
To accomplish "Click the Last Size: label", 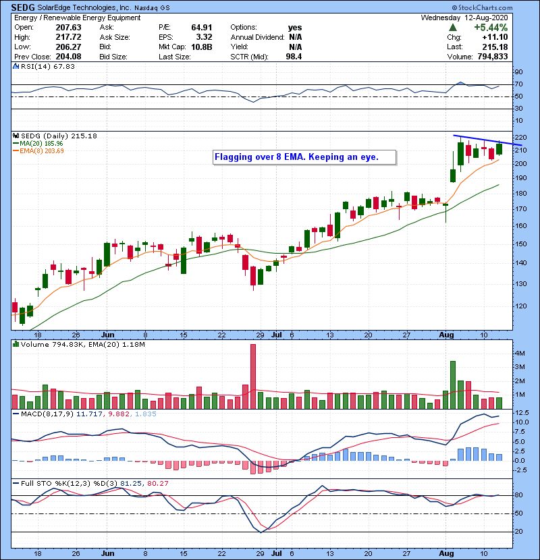I will pos(174,57).
